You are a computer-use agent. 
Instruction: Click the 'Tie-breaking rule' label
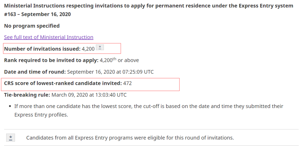(x=27, y=95)
